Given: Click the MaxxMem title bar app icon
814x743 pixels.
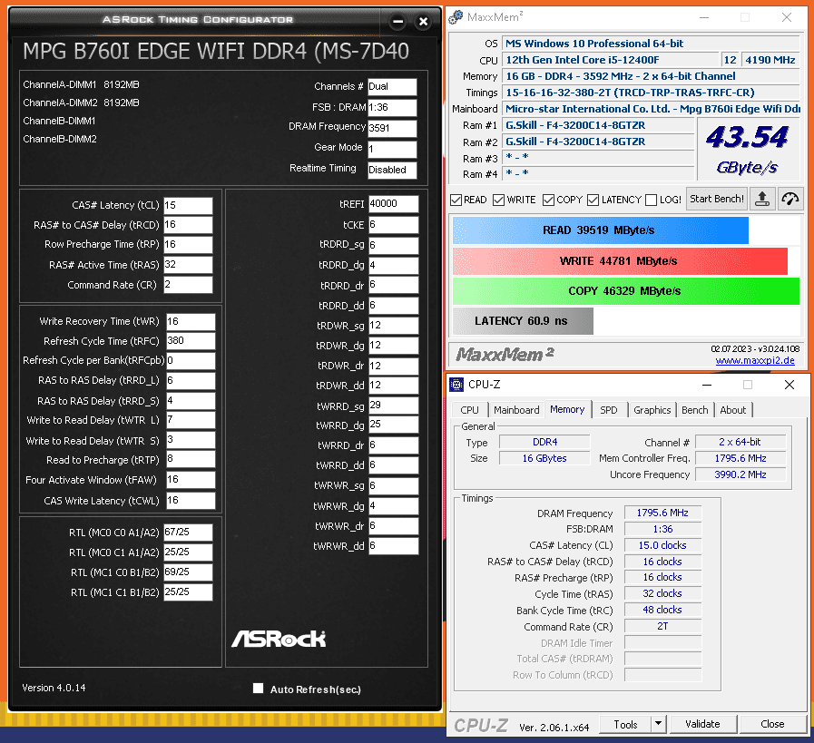Looking at the screenshot, I should click(456, 17).
